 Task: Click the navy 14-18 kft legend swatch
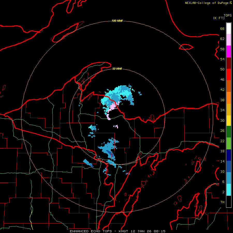[229, 155]
